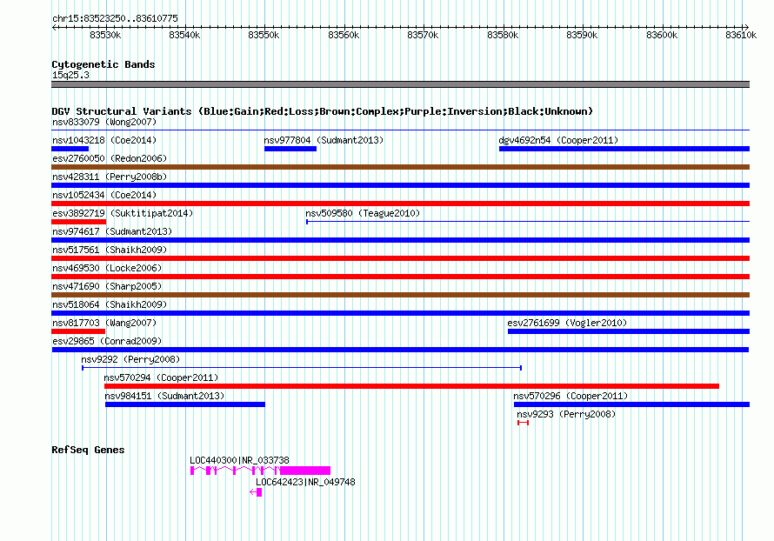The image size is (774, 541).
Task: Select the nsv9292 (Perry2008) label
Action: (130, 359)
